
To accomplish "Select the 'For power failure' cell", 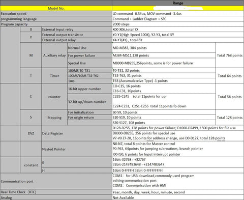I will tap(89, 55).
